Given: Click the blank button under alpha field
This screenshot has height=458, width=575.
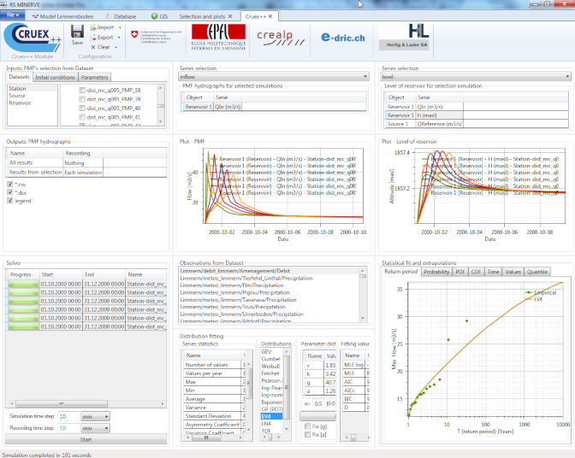Looking at the screenshot, I should (317, 416).
